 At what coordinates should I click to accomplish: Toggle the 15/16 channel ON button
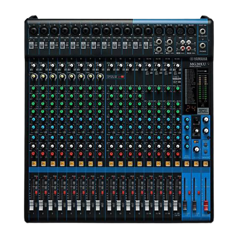[158, 163]
